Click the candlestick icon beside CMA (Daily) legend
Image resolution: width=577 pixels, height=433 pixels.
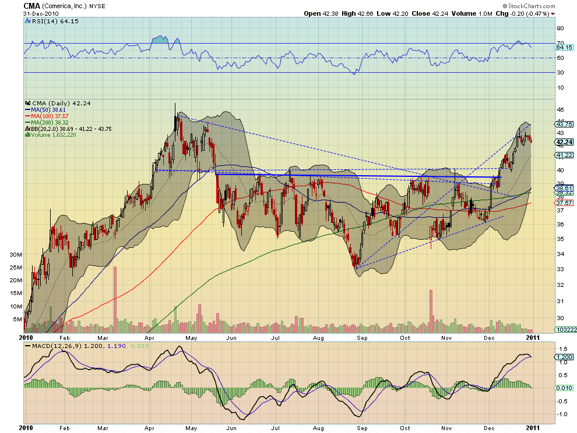[27, 103]
